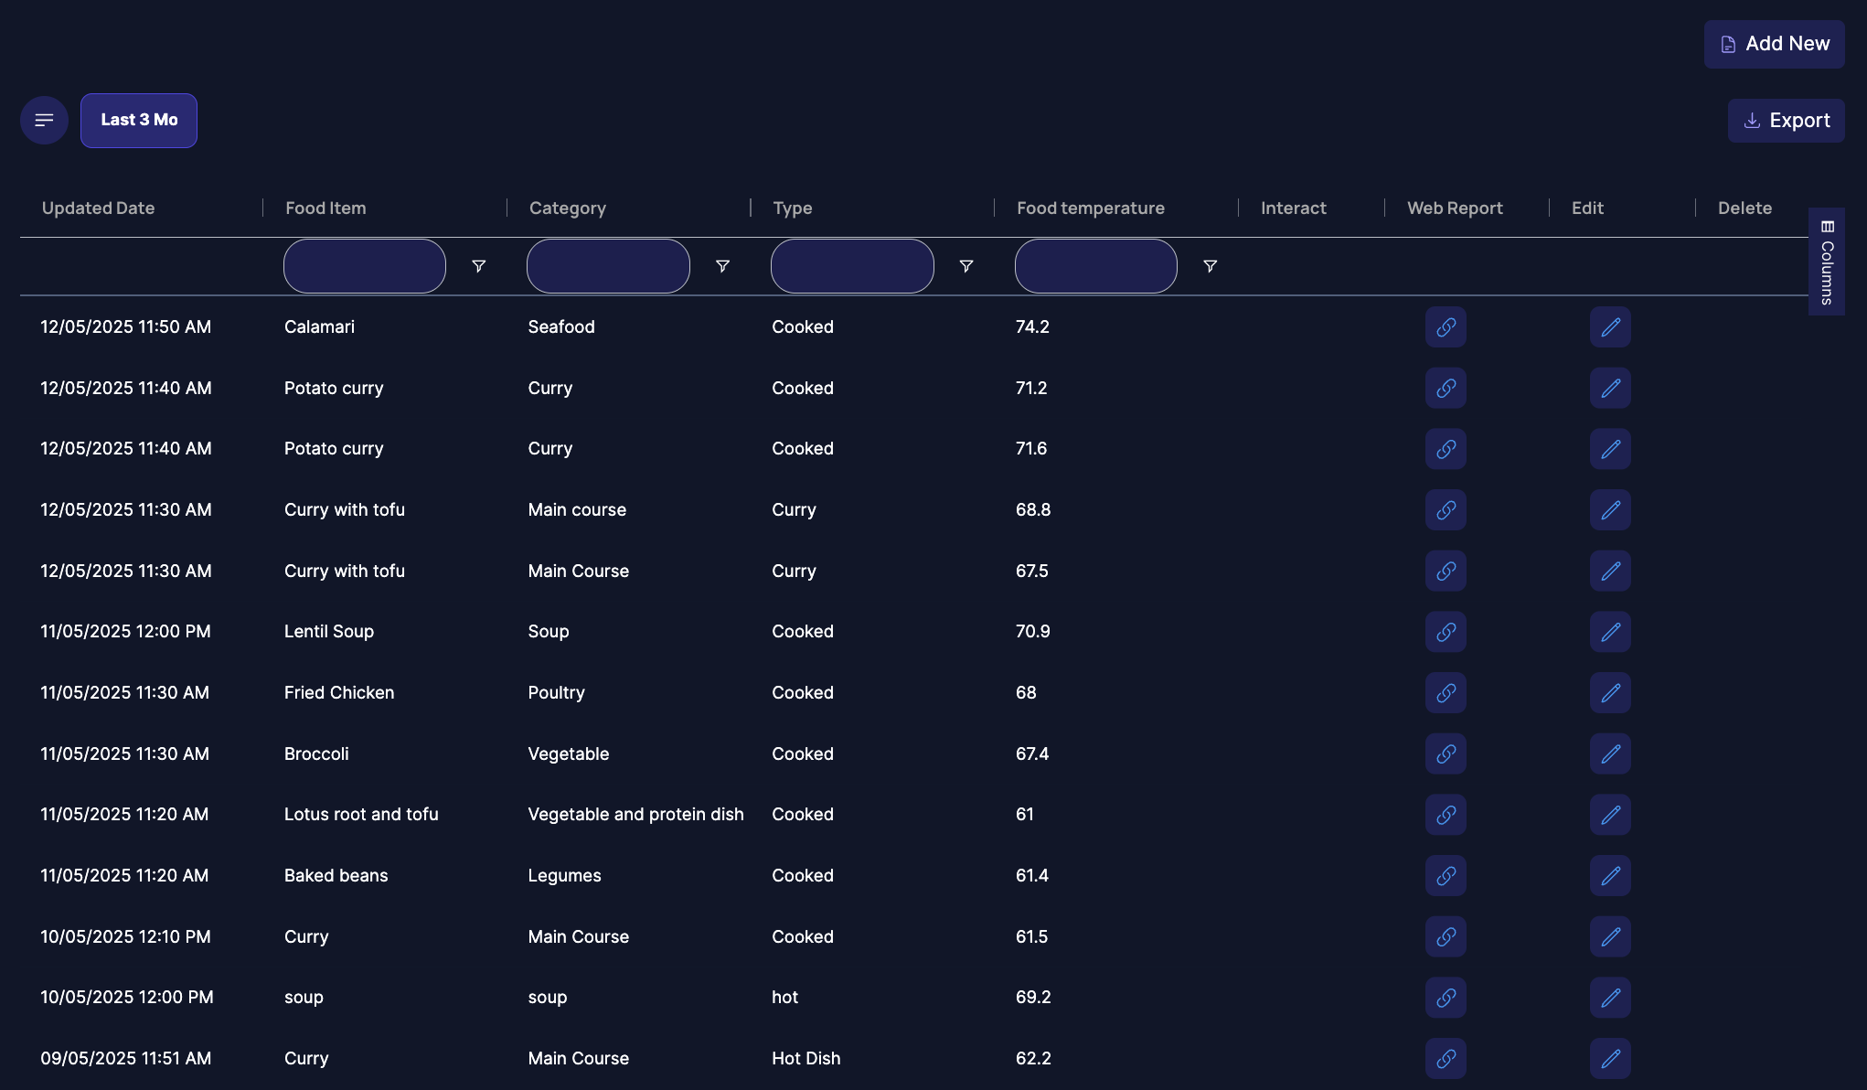Click the Food Item filter text field
This screenshot has height=1090, width=1867.
point(365,266)
